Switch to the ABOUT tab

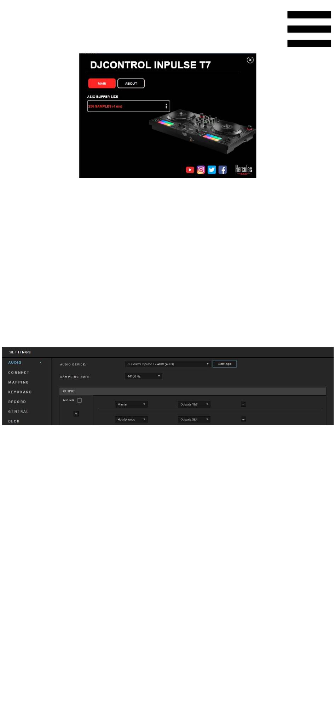coord(131,84)
